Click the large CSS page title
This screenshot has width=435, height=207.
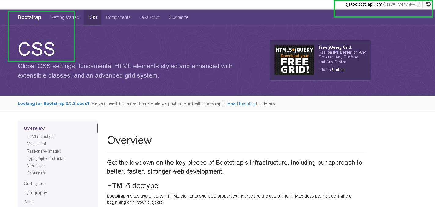click(36, 49)
